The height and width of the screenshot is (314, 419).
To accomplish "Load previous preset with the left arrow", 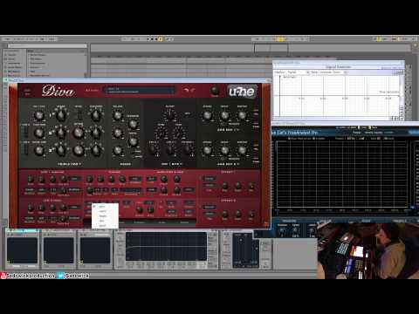I will click(186, 91).
